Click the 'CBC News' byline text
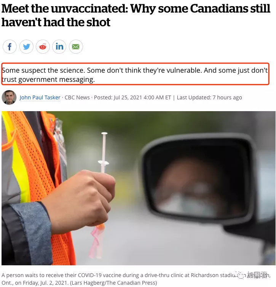Viewport: 276px width, 287px height. coord(77,97)
